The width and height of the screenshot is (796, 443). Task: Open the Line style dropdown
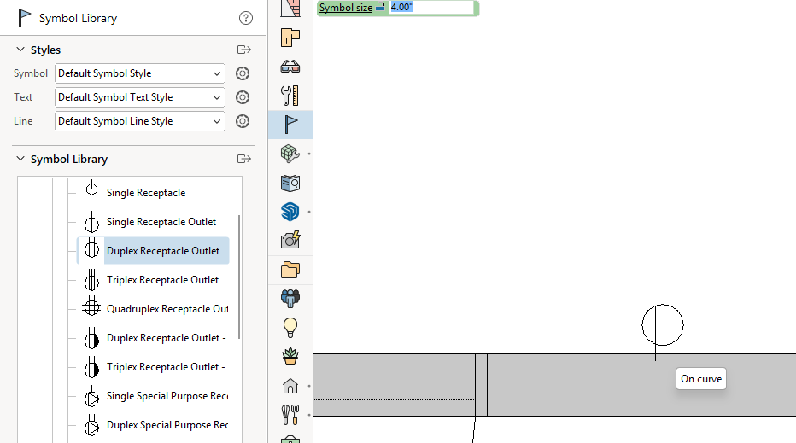point(139,120)
